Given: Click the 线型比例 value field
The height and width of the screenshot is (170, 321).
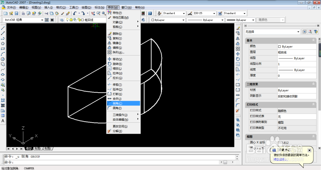Looking at the screenshot, I should pos(297,64).
